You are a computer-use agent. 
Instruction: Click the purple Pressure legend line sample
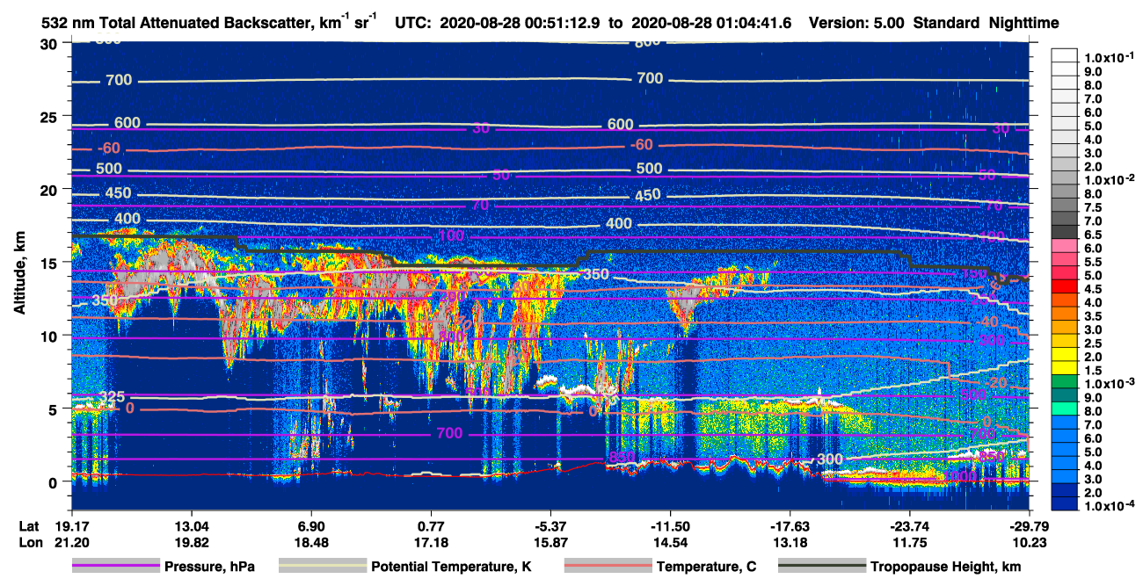click(x=116, y=567)
